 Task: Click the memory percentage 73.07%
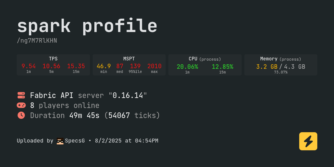[281, 72]
